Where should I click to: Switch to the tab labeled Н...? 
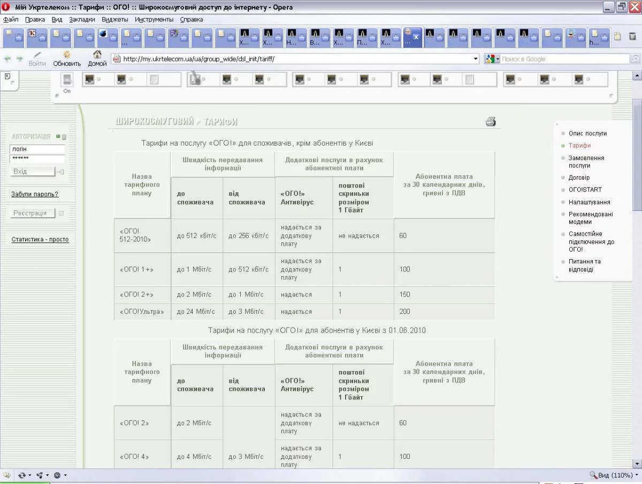click(296, 37)
